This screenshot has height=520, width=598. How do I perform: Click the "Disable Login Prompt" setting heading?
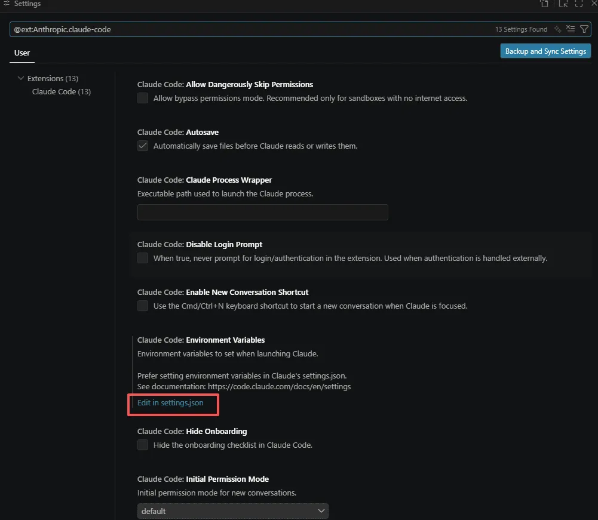pyautogui.click(x=224, y=244)
